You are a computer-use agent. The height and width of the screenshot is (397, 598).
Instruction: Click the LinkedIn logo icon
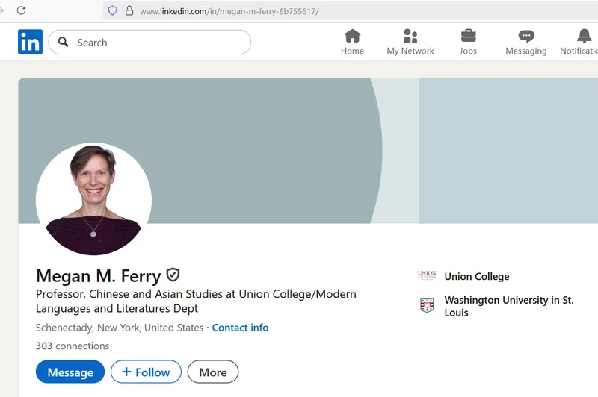(30, 42)
